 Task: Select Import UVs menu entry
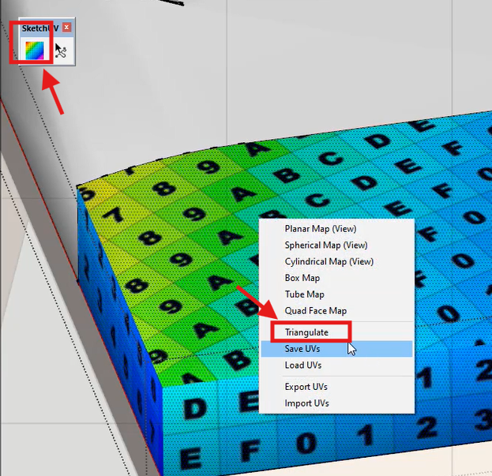306,403
